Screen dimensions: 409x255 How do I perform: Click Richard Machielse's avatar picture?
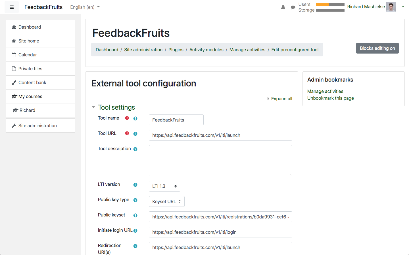[x=391, y=7]
